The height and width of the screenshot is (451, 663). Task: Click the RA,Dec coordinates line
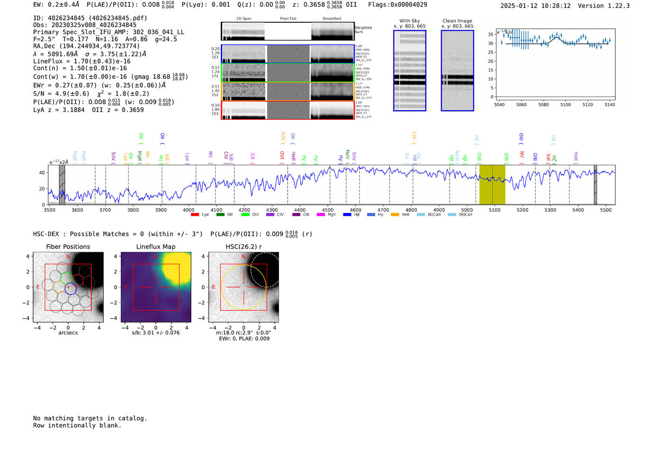pyautogui.click(x=87, y=46)
